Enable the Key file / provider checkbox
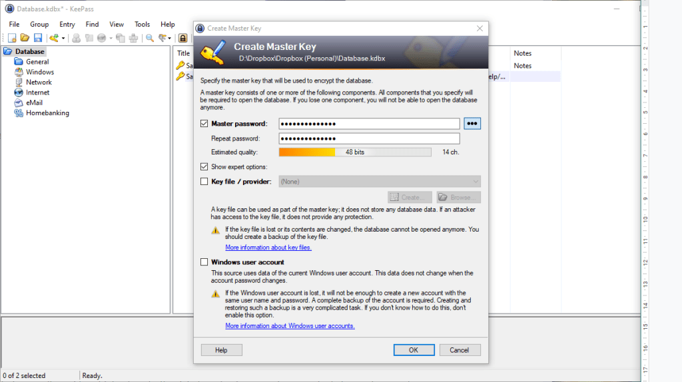 pos(204,181)
